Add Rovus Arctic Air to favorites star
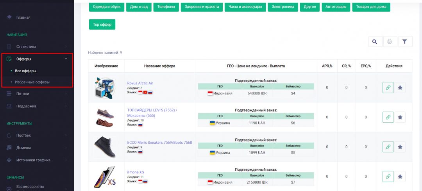The width and height of the screenshot is (422, 191). point(400,87)
